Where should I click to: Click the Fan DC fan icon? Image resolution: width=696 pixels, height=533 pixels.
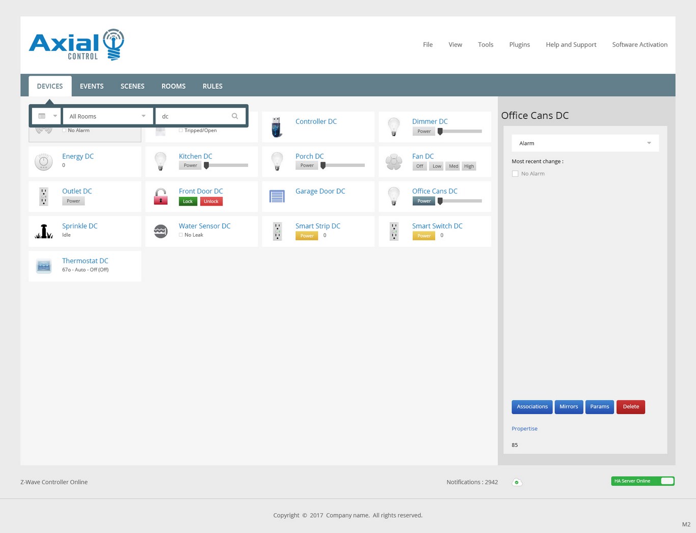pyautogui.click(x=394, y=162)
